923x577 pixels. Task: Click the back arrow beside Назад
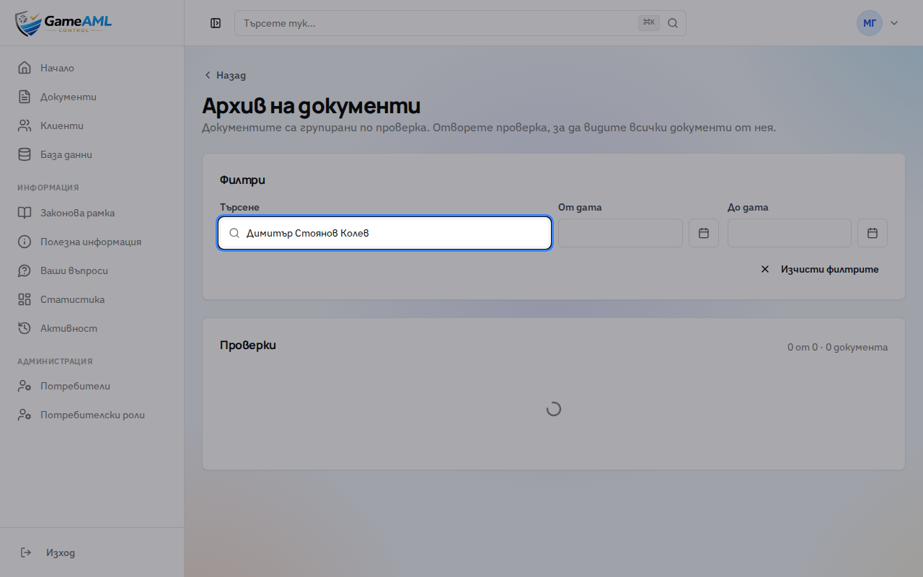208,75
